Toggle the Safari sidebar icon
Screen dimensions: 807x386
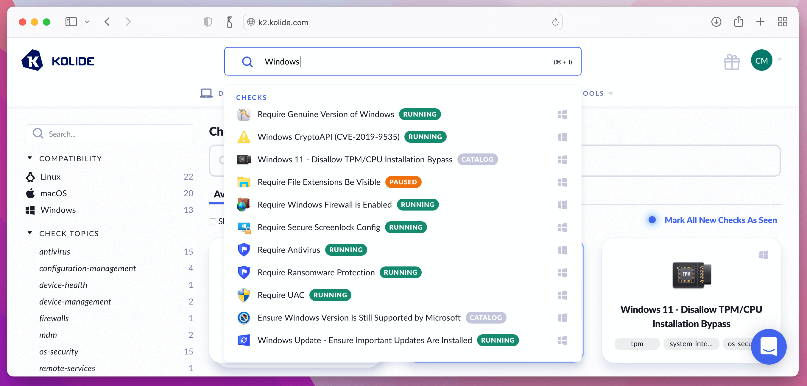tap(71, 22)
